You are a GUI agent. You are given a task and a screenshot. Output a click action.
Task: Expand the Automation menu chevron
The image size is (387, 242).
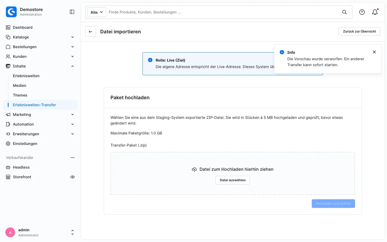[73, 124]
